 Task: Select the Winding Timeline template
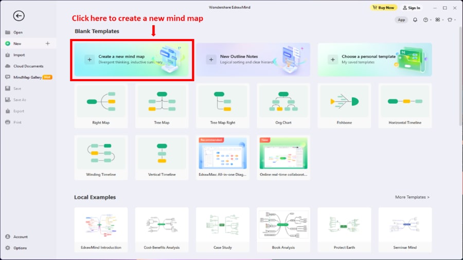coord(101,158)
